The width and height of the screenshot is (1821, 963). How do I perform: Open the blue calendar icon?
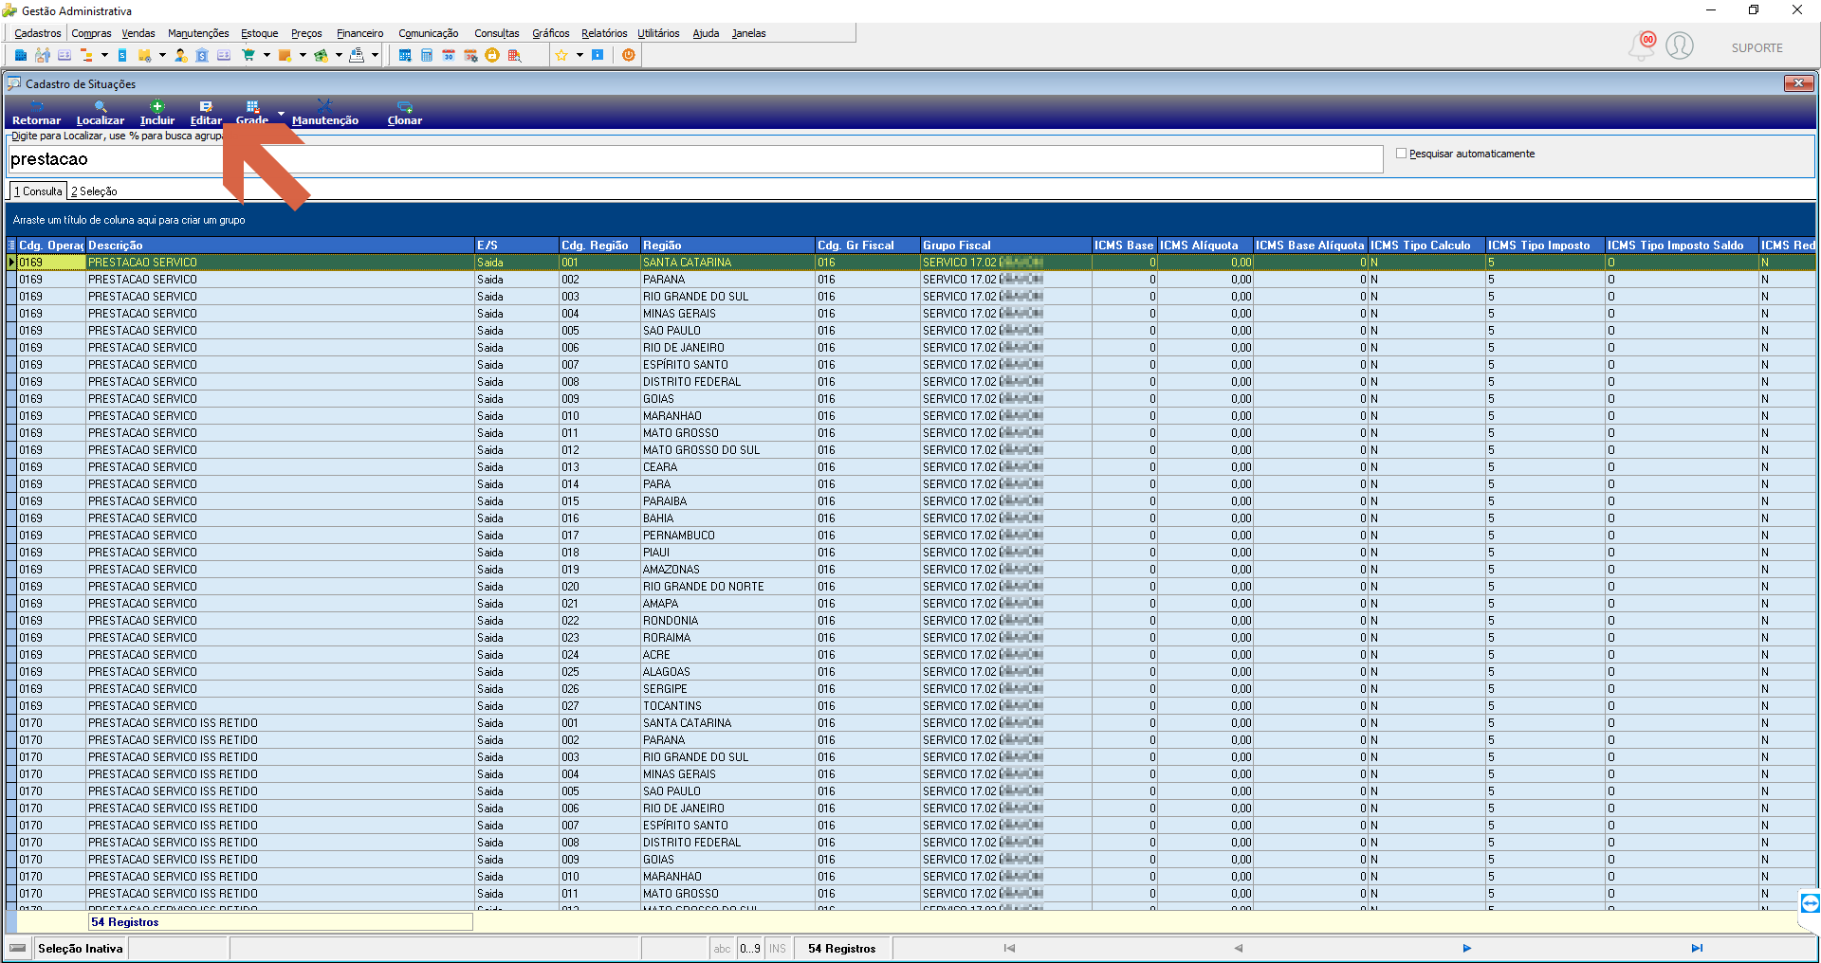click(405, 55)
